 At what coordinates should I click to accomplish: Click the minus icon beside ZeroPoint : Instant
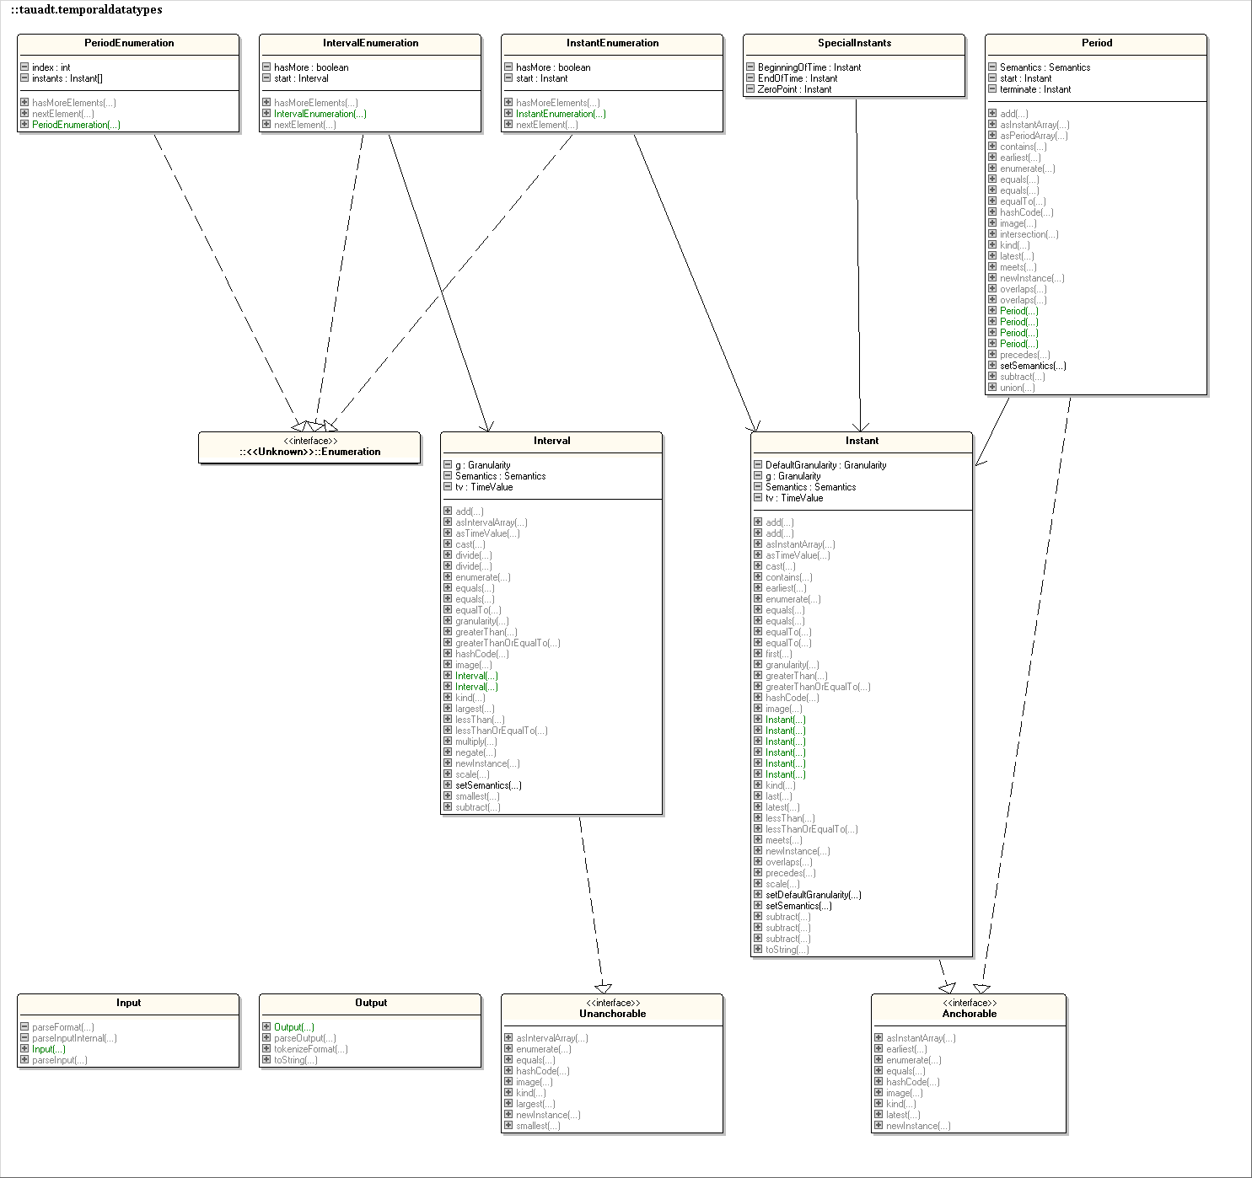pos(750,89)
